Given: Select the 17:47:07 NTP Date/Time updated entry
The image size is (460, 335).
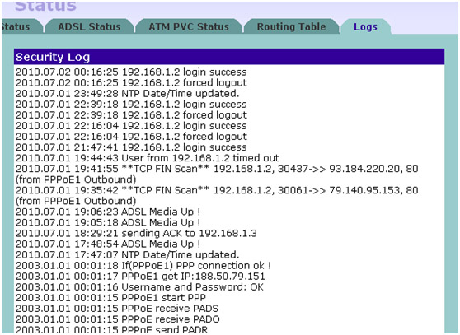Looking at the screenshot, I should (x=127, y=255).
